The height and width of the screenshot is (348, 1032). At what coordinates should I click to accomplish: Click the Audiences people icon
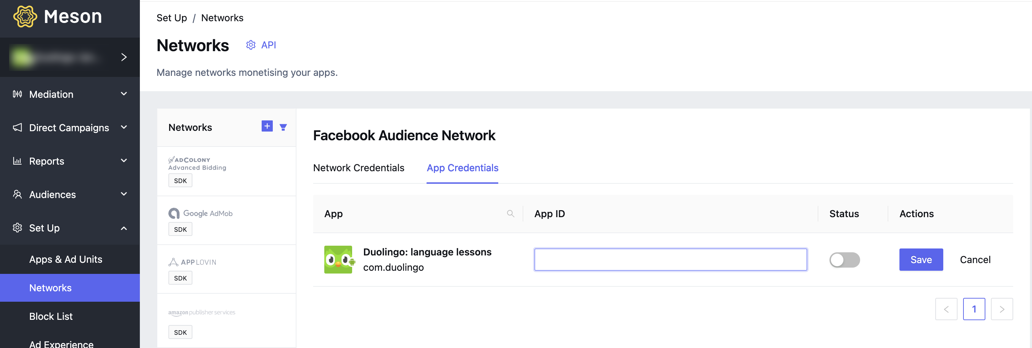click(17, 194)
